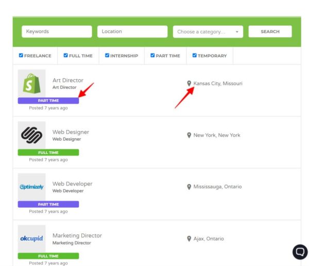Focus the Location input field
This screenshot has height=266, width=309.
132,31
